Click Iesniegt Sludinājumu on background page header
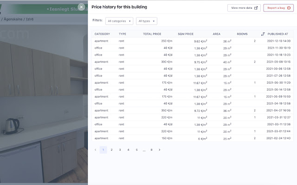 point(68,9)
